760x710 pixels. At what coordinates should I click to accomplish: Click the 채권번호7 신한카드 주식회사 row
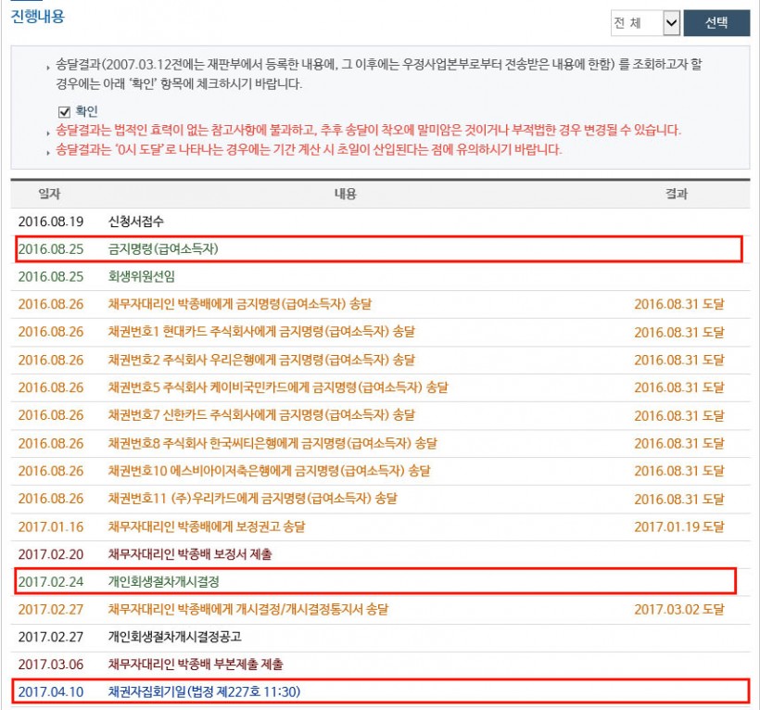pyautogui.click(x=380, y=415)
